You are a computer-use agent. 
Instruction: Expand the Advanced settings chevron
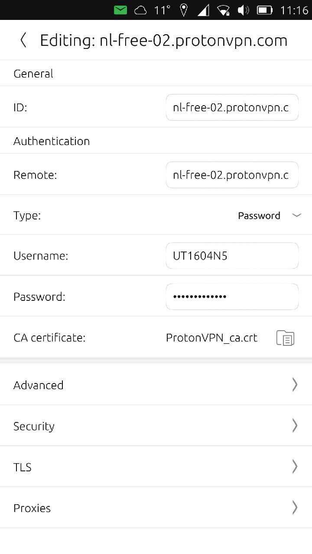(295, 384)
